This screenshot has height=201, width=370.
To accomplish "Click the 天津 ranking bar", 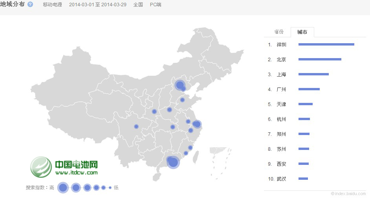I will click(x=305, y=104).
